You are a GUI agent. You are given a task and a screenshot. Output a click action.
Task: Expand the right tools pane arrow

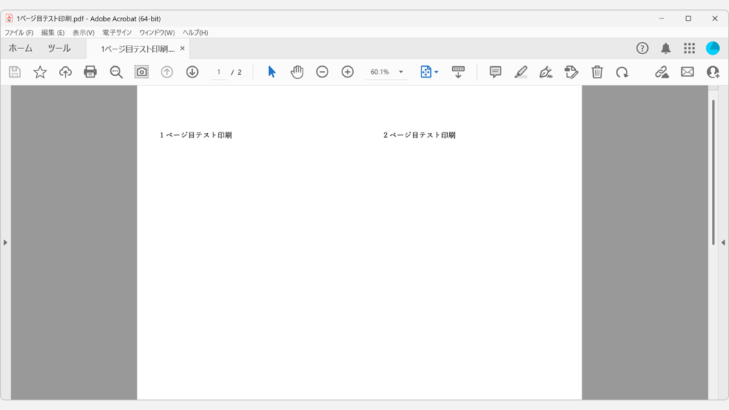(723, 243)
